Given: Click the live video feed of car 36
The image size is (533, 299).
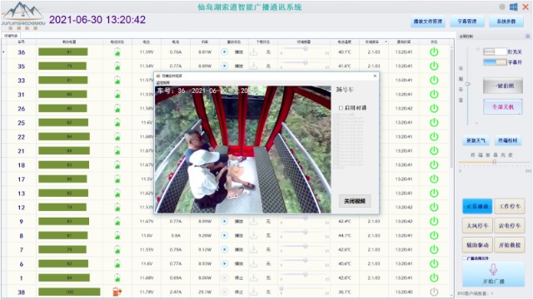Looking at the screenshot, I should click(x=242, y=149).
